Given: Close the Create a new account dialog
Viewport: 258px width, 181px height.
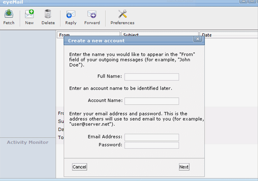Looking at the screenshot, I should 197,39.
